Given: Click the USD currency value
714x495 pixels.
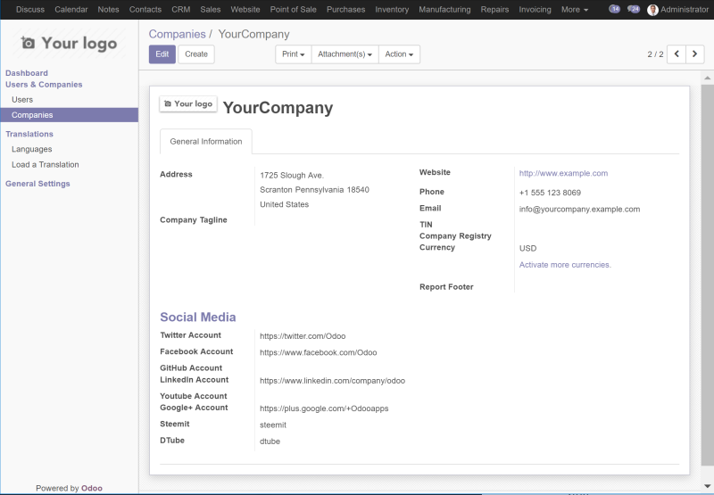Looking at the screenshot, I should [527, 249].
